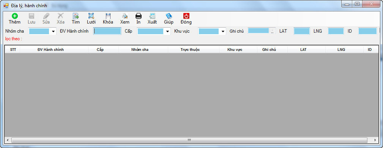Focus the ĐV Hành chính text field

(x=107, y=31)
